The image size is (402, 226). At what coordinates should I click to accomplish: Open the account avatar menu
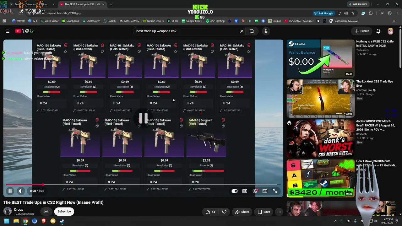[x=390, y=31]
